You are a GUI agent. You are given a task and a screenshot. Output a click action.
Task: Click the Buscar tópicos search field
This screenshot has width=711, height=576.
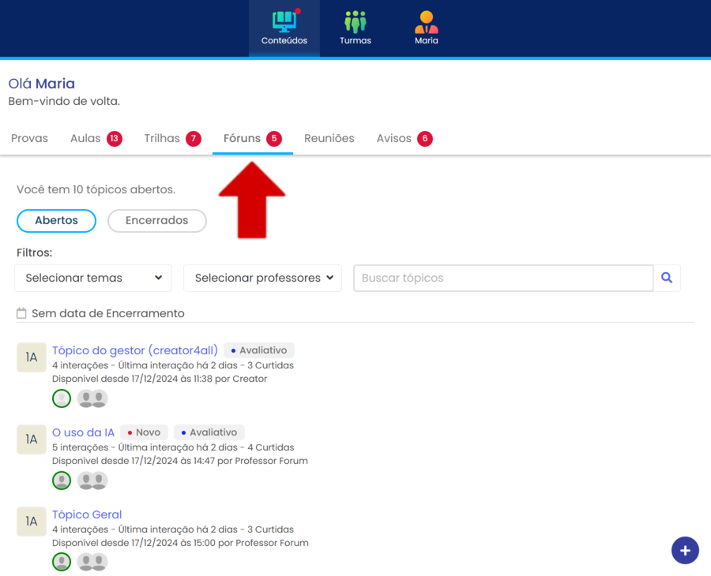tap(502, 278)
